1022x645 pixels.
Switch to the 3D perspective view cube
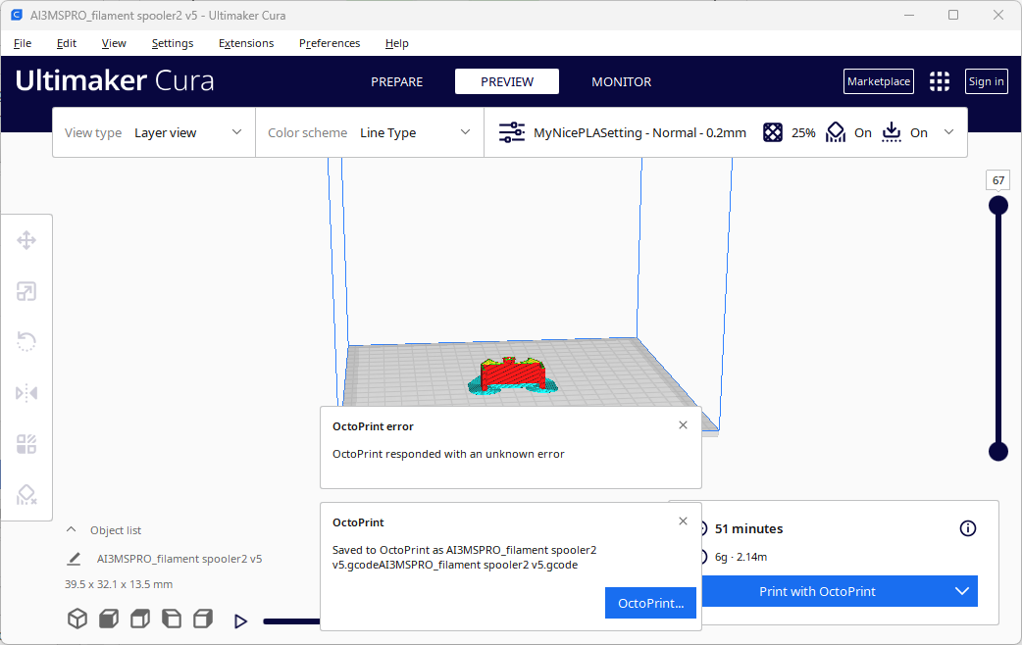(x=77, y=619)
